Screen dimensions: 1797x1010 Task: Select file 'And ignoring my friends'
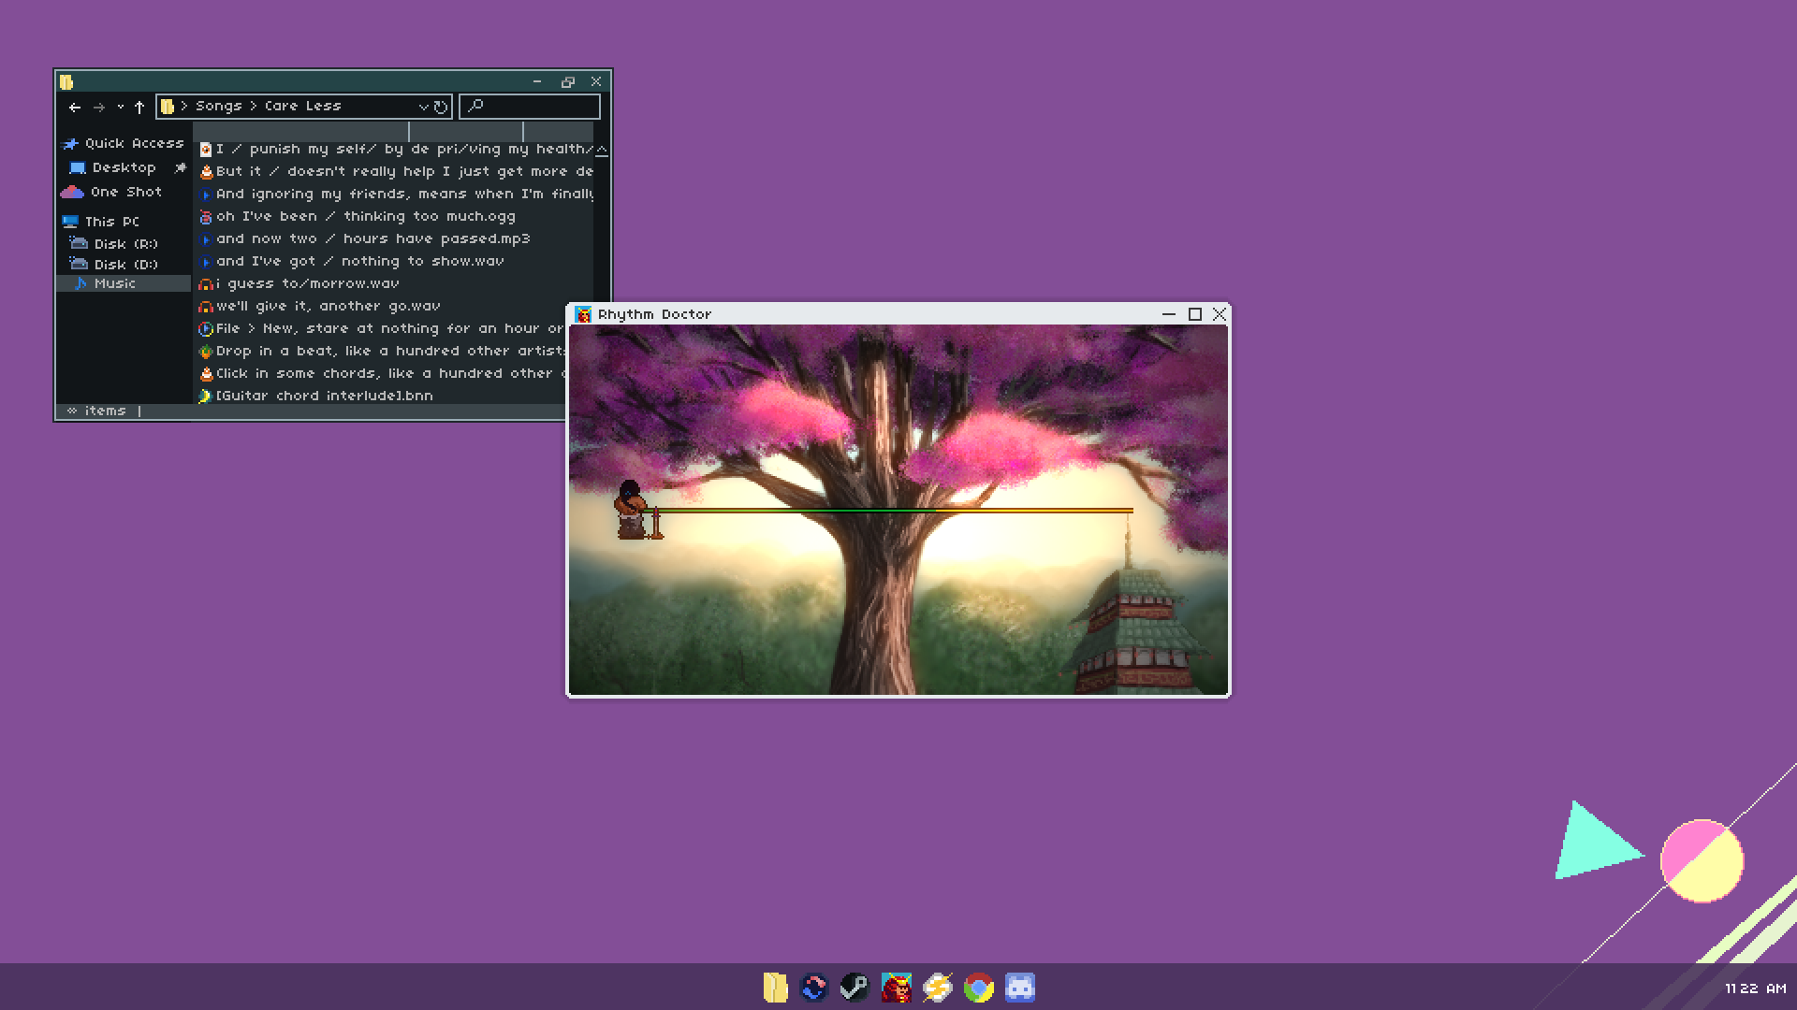[x=396, y=194]
